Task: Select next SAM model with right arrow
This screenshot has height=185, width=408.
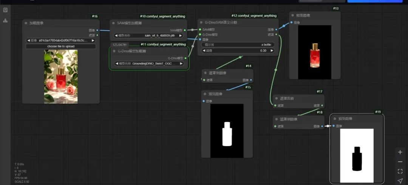Action: (180, 36)
